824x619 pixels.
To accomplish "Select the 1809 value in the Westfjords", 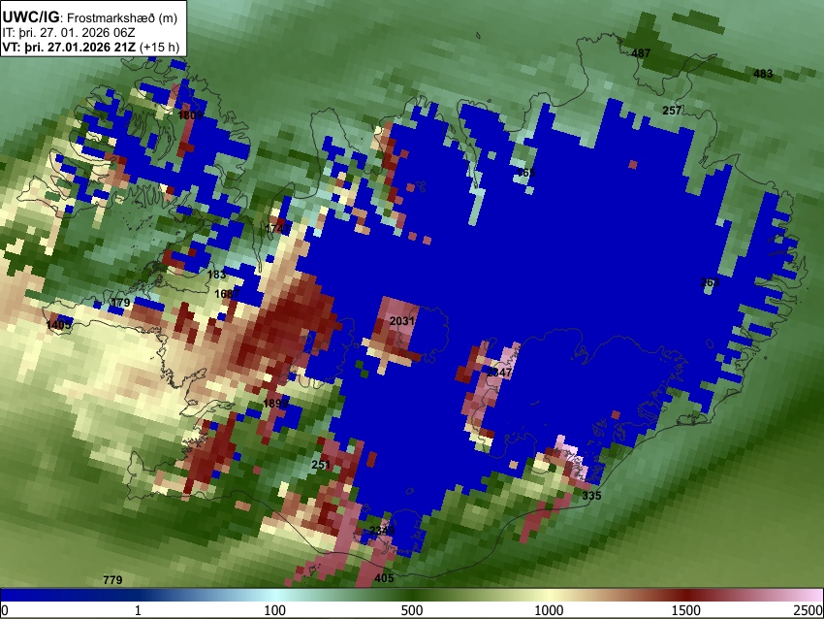I will point(190,114).
